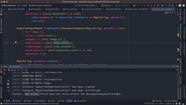Open Terminal tool window button
The width and height of the screenshot is (186, 105).
coord(28,101)
